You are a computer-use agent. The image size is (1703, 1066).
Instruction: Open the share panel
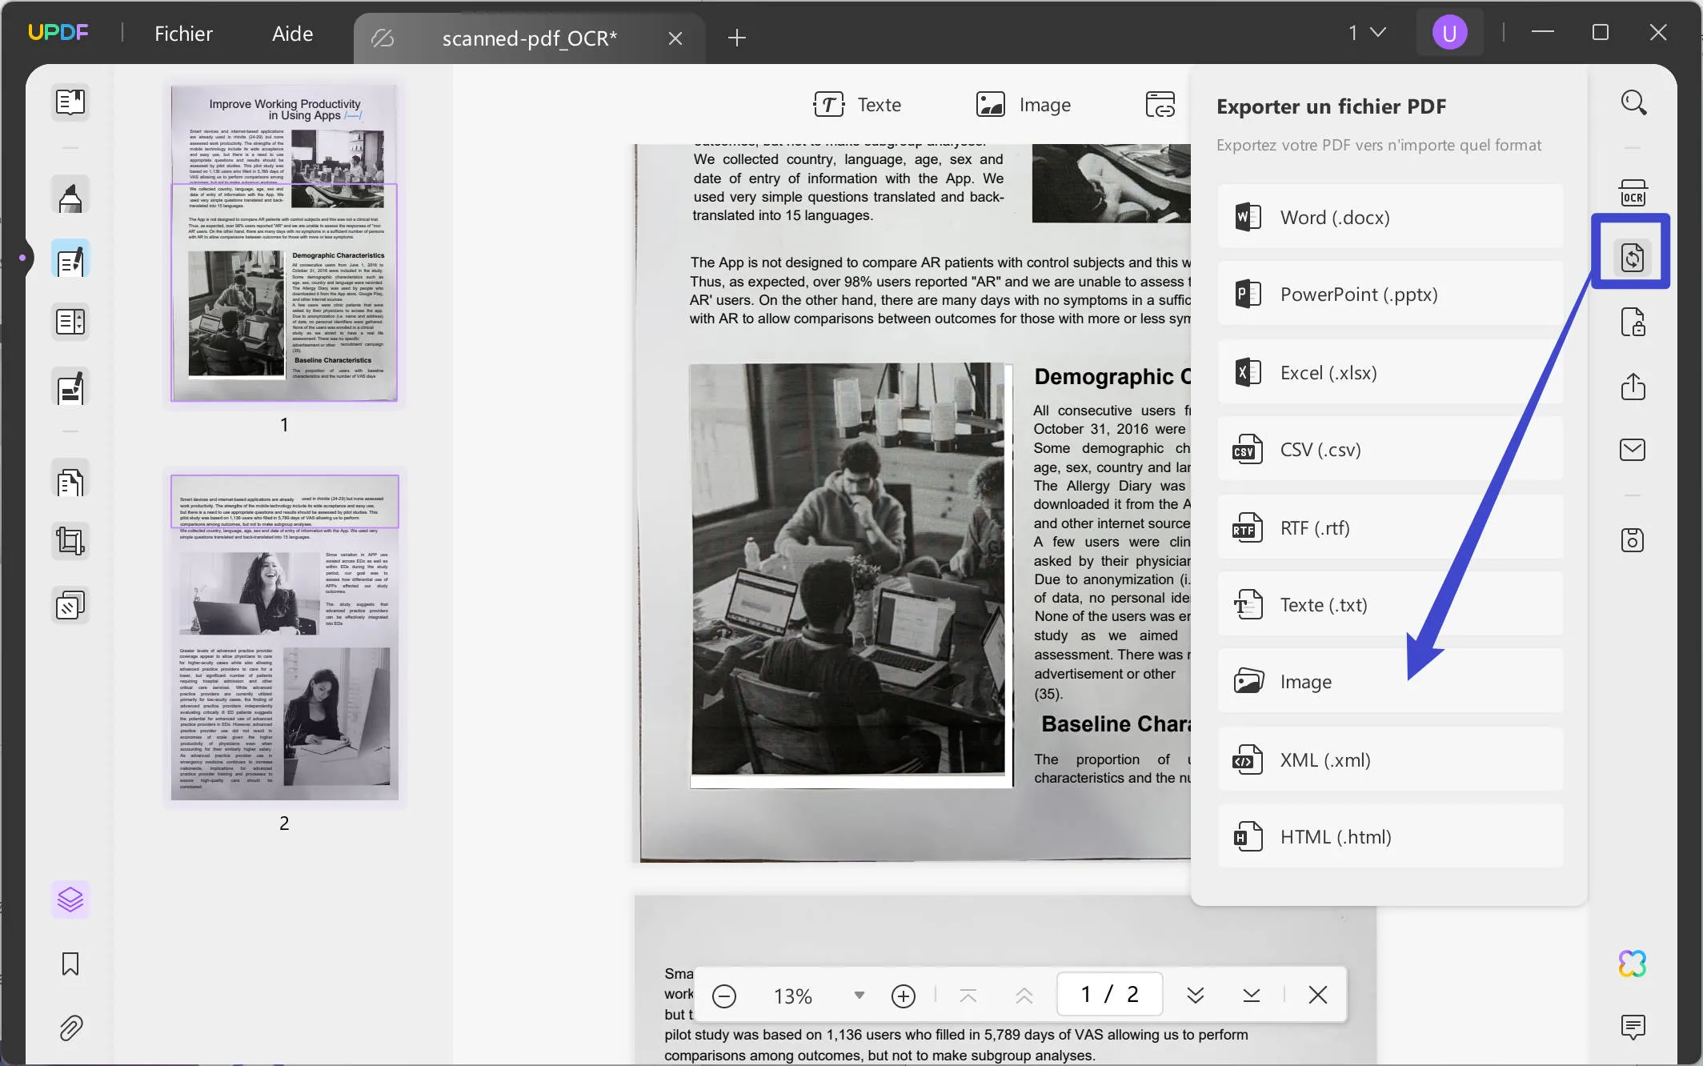(1634, 387)
